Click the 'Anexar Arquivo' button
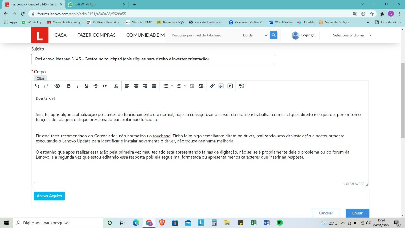 (x=49, y=196)
